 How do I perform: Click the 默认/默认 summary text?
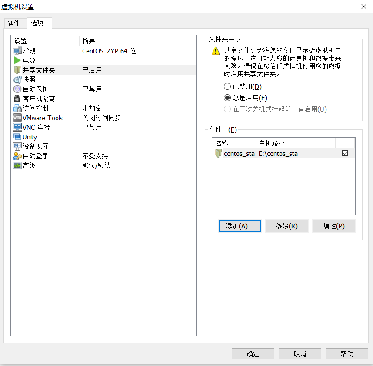coord(97,165)
